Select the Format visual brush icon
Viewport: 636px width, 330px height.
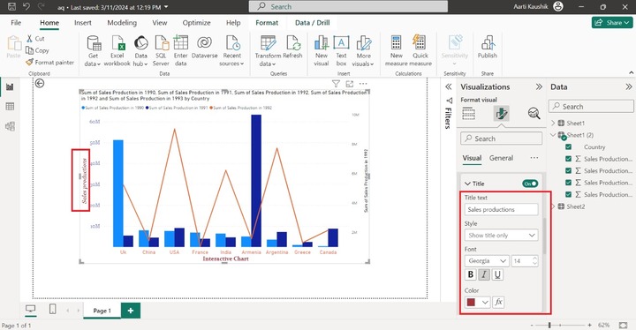502,114
